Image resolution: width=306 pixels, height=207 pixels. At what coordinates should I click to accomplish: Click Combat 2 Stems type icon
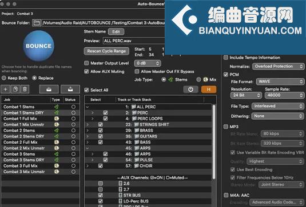(x=57, y=131)
